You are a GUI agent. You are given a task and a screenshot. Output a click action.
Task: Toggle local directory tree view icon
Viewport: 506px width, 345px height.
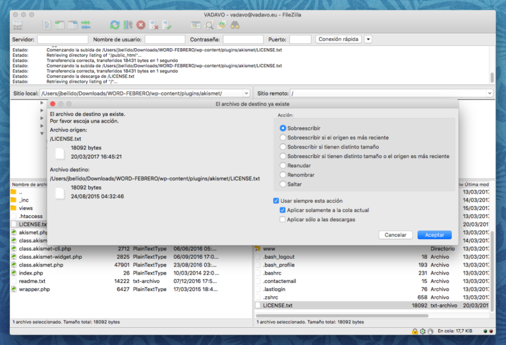click(x=60, y=25)
